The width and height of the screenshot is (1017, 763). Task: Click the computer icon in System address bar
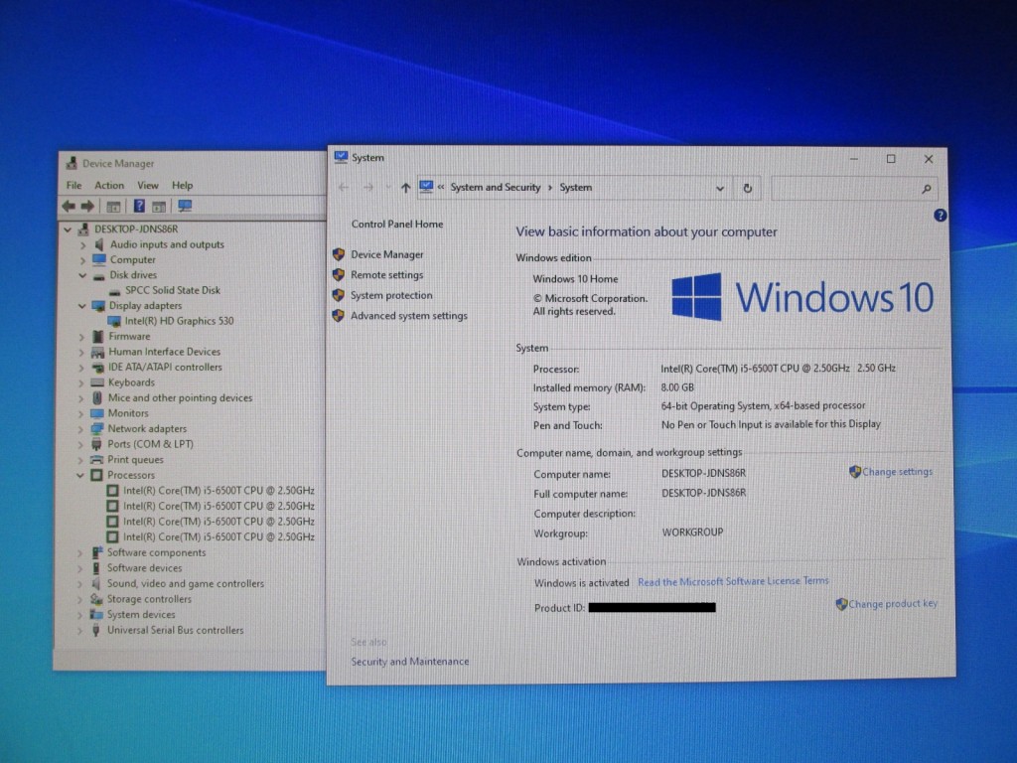[426, 187]
